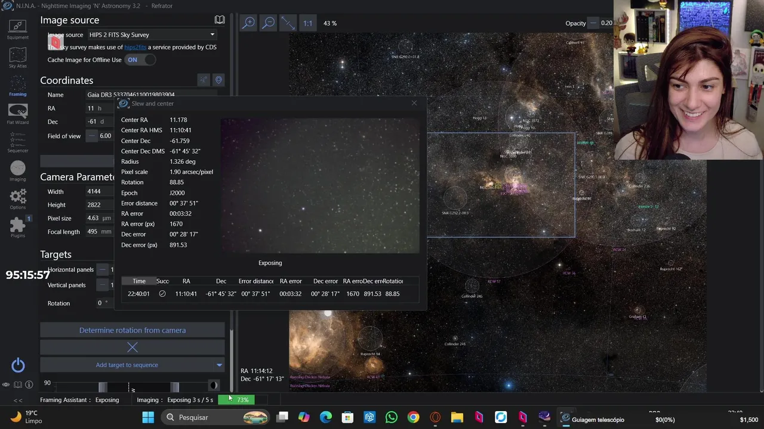Open File Explorer from the taskbar
Image resolution: width=764 pixels, height=429 pixels.
(457, 417)
